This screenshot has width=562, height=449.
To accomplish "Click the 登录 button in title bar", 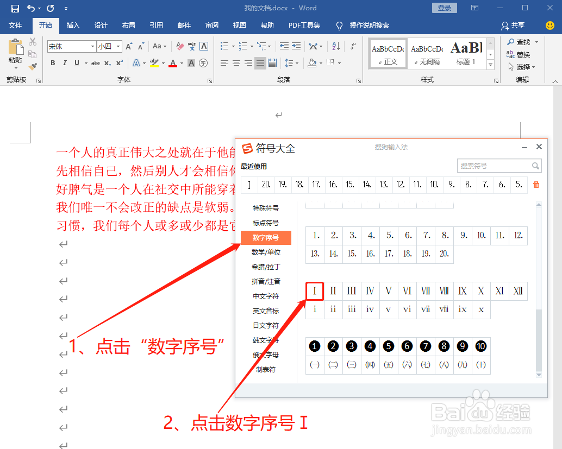I will [x=444, y=8].
